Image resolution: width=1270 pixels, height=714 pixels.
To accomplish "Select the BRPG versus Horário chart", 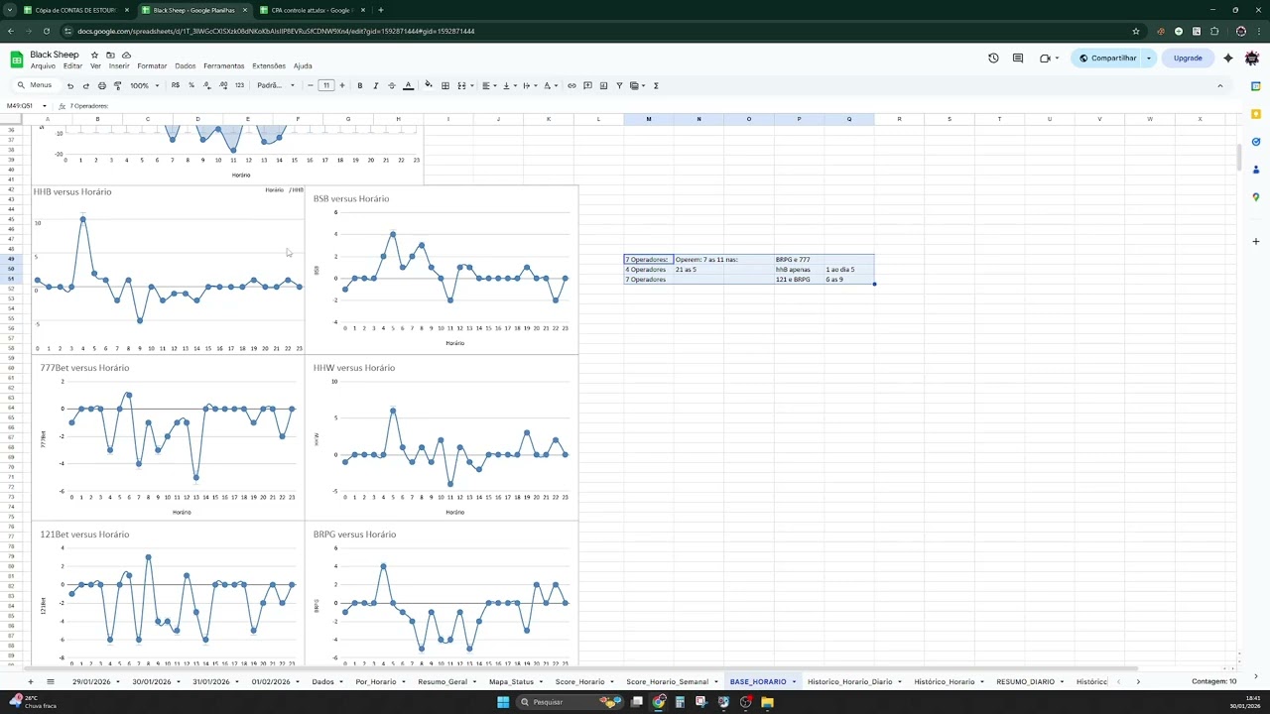I will (442, 594).
